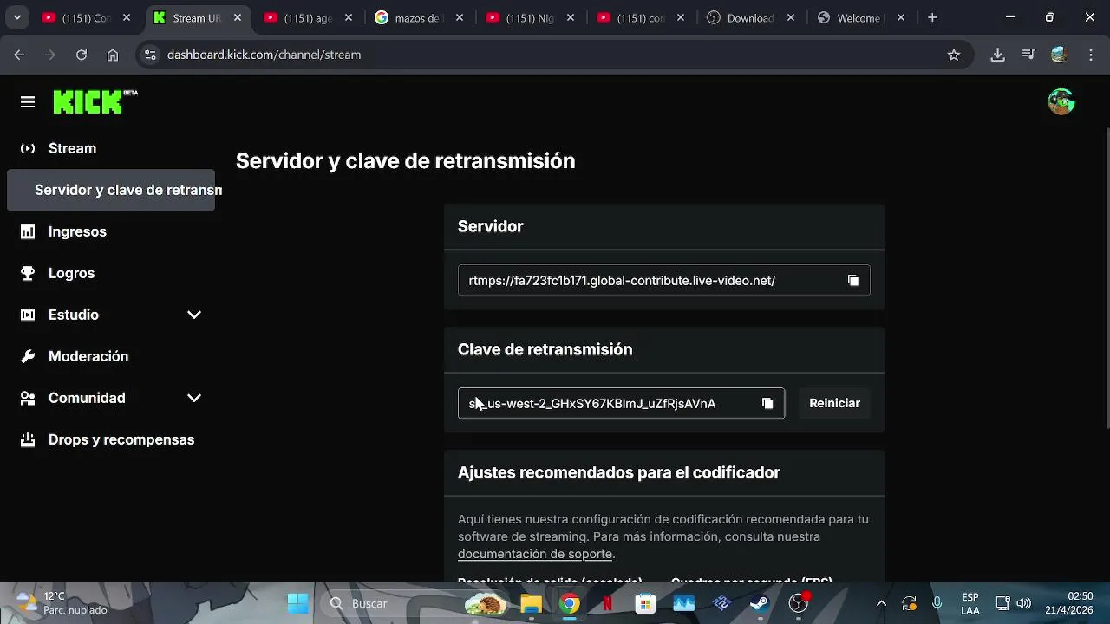Select Servidor y clave de retransmisión sidebar item
This screenshot has width=1110, height=624.
pos(111,190)
